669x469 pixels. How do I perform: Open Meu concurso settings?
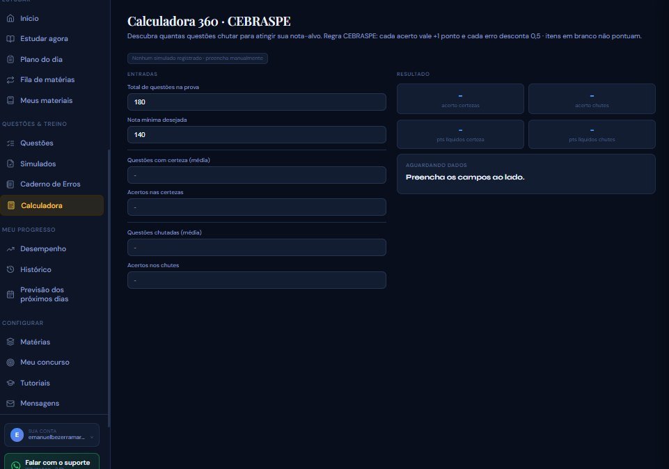tap(52, 363)
